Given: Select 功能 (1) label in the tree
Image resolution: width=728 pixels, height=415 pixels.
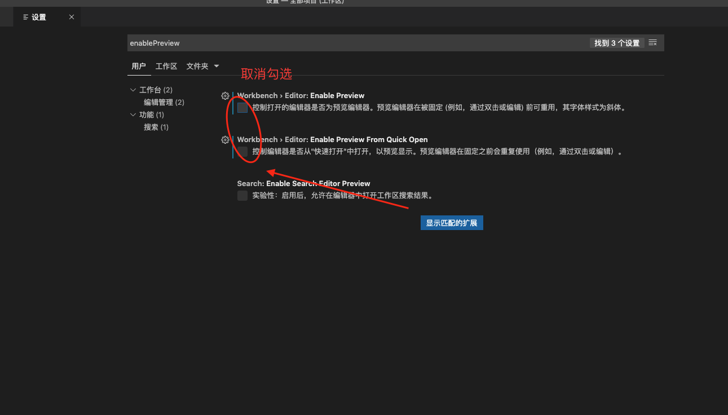Looking at the screenshot, I should [152, 114].
